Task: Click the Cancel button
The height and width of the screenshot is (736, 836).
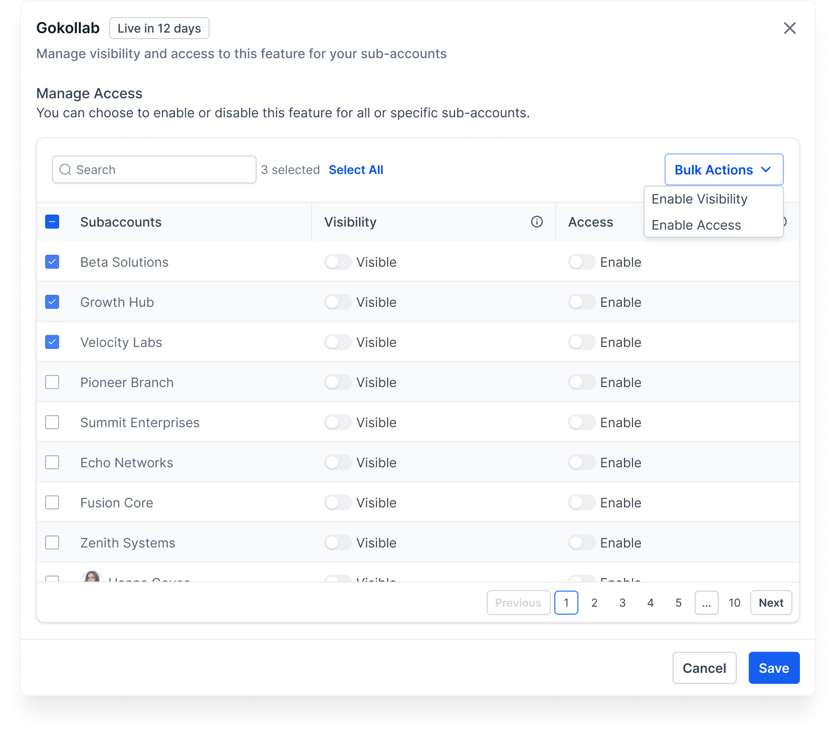Action: click(704, 668)
